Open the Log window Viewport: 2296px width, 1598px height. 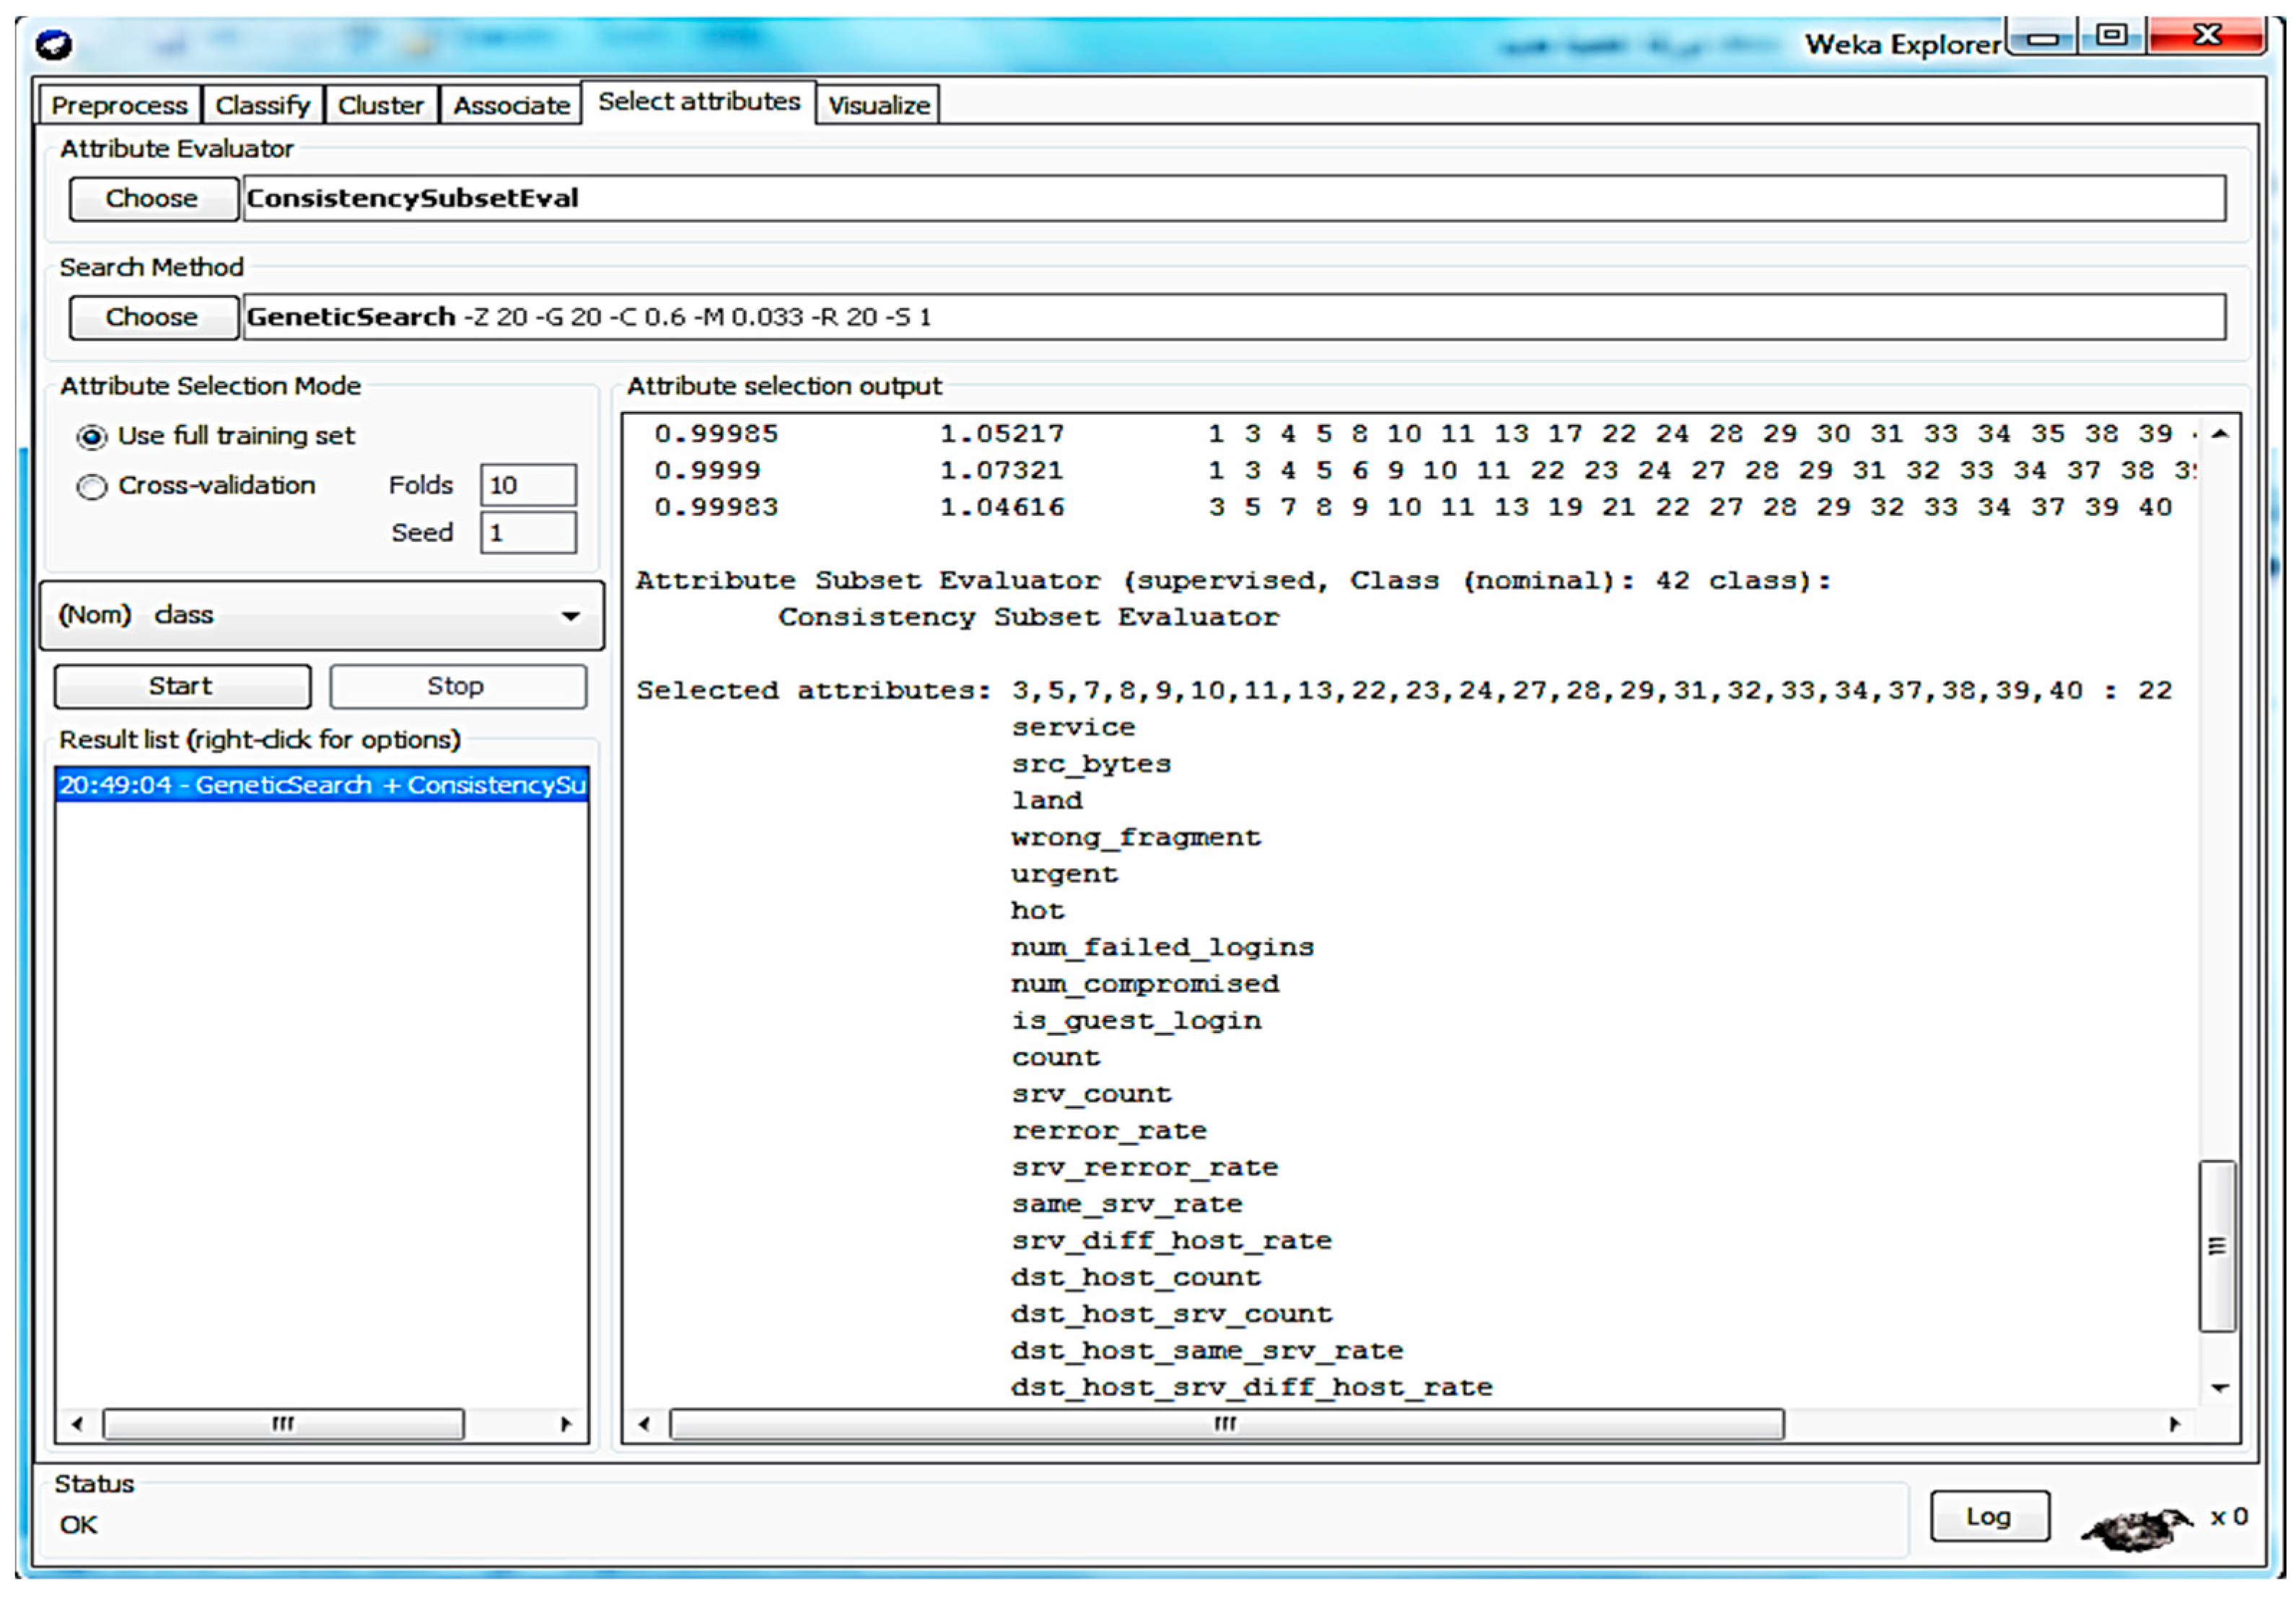(1988, 1517)
